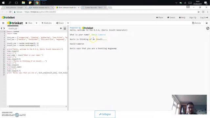
Task: Open Sticky Notes from the taskbar
Action: 30,3
